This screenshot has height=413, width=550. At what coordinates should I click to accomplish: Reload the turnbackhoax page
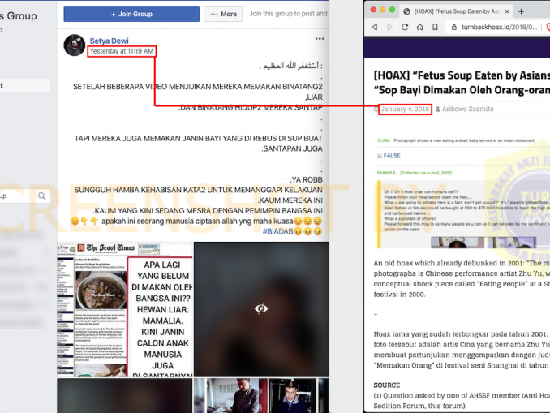[405, 27]
